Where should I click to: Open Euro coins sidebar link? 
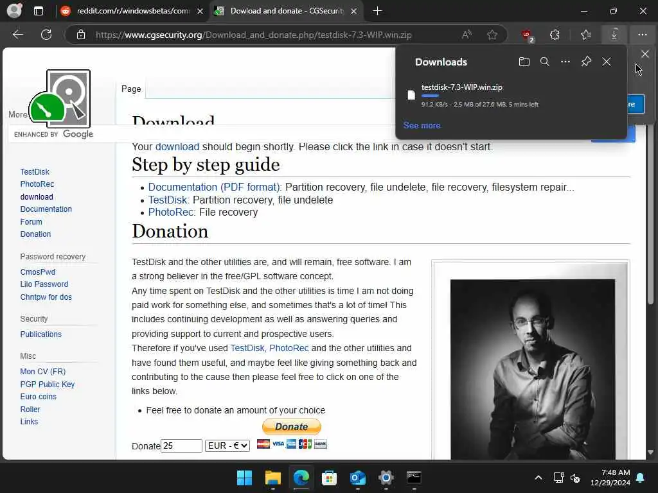tap(38, 397)
